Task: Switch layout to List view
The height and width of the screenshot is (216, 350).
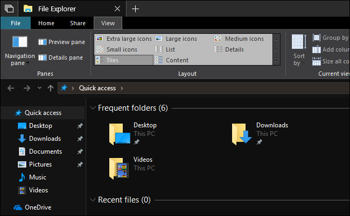Action: pyautogui.click(x=165, y=49)
